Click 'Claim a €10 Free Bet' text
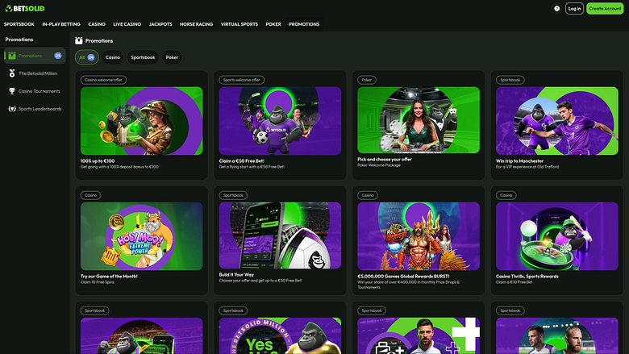The width and height of the screenshot is (629, 354). coord(514,282)
